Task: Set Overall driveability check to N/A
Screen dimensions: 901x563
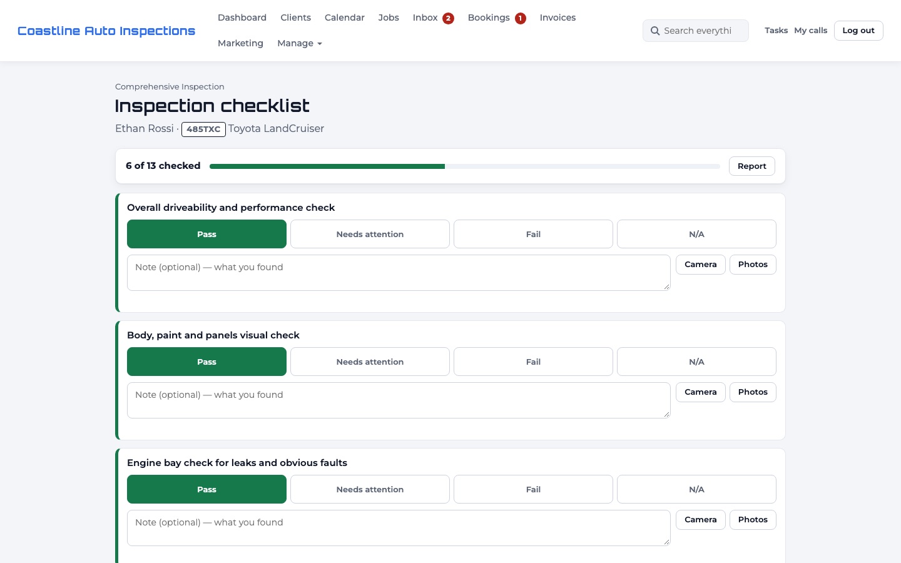Action: pyautogui.click(x=696, y=234)
